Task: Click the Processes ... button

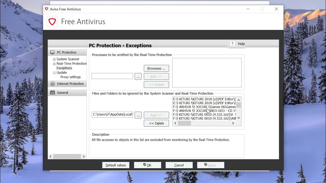Action: 156,68
